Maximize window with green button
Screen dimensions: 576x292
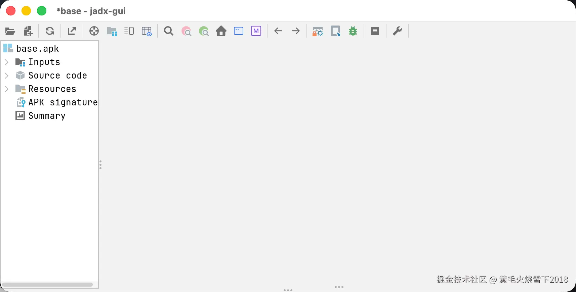pyautogui.click(x=42, y=11)
